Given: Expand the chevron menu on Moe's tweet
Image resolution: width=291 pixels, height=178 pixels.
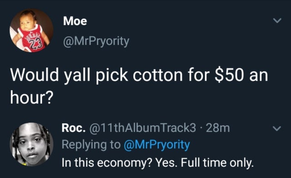Looking at the screenshot, I should tap(277, 20).
